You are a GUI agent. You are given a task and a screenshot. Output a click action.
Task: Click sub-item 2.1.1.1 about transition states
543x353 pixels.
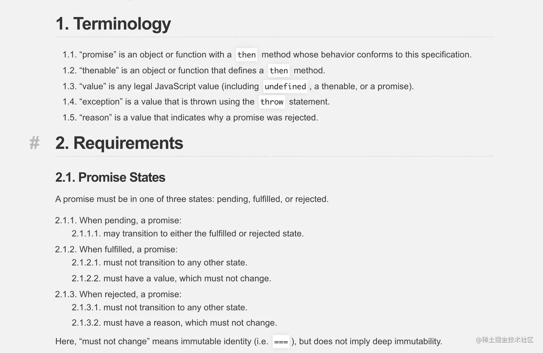click(187, 233)
